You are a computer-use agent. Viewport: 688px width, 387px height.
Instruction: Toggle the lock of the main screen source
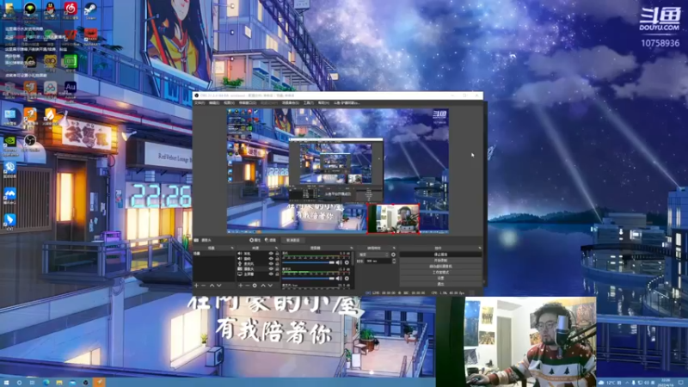(277, 274)
